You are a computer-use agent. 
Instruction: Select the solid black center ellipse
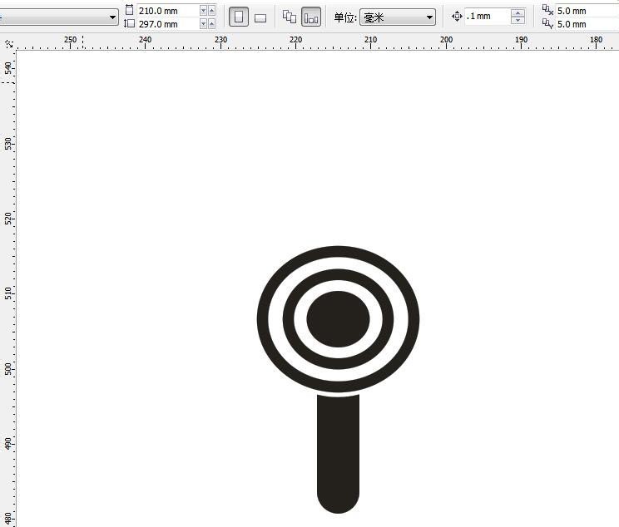(x=338, y=319)
